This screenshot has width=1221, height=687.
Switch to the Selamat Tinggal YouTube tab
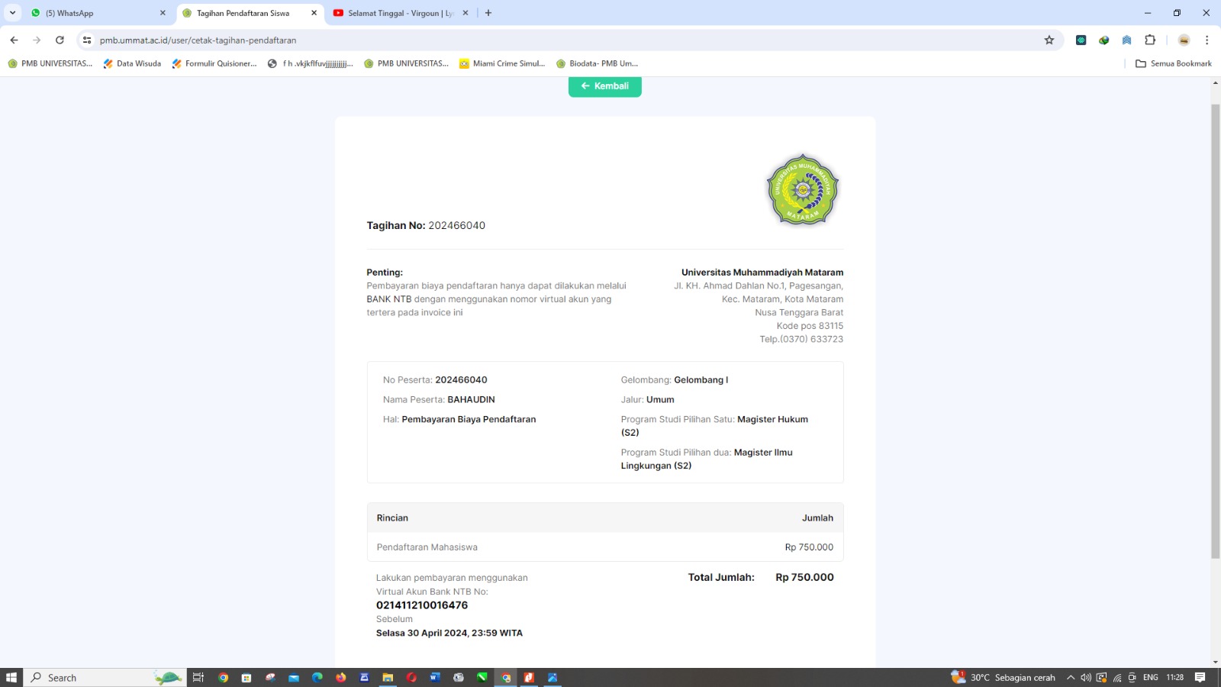(397, 13)
